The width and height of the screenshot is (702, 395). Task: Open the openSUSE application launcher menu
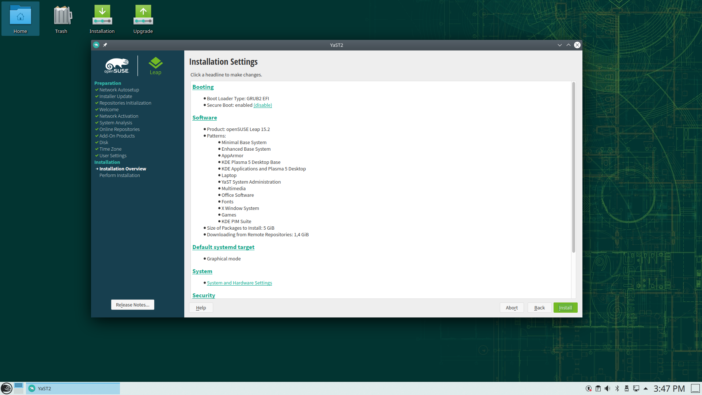click(6, 388)
